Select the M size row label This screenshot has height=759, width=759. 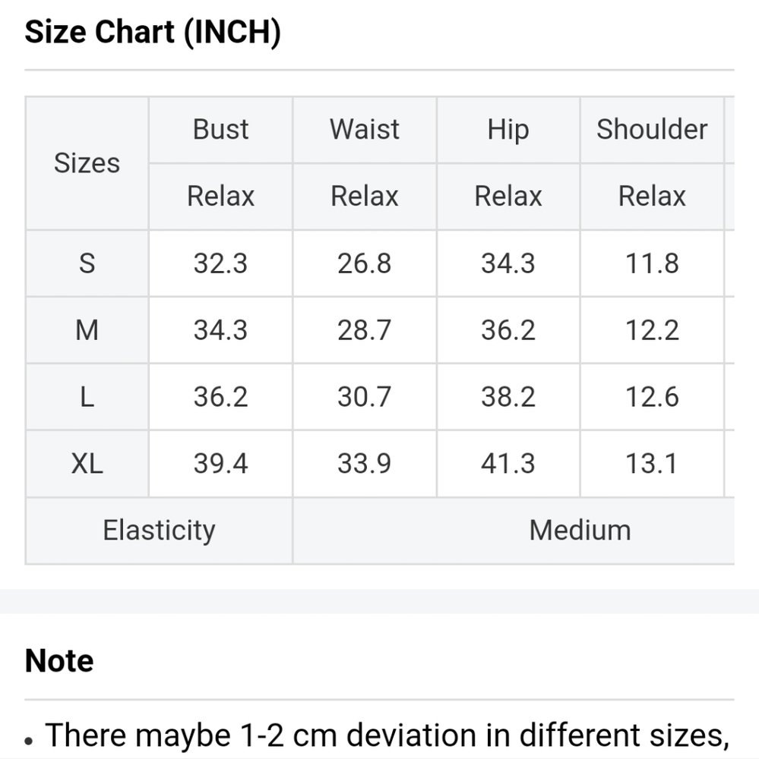pyautogui.click(x=87, y=330)
